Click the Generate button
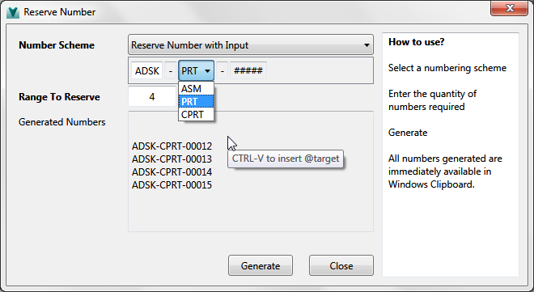This screenshot has width=534, height=292. pyautogui.click(x=261, y=265)
